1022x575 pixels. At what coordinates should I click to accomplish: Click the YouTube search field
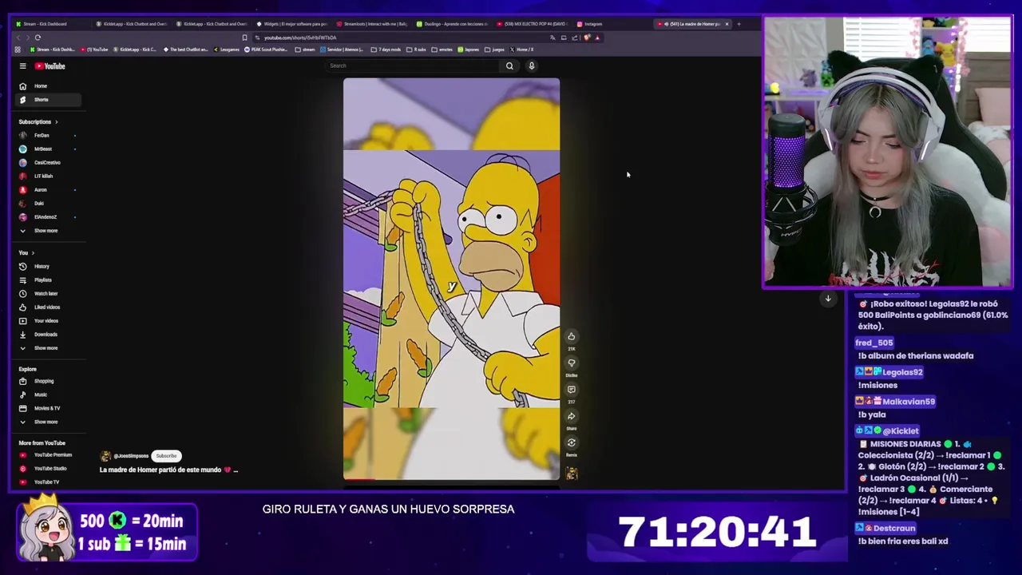point(414,65)
